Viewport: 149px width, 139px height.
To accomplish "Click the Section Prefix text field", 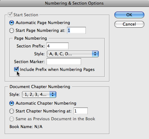I will (x=58, y=46).
